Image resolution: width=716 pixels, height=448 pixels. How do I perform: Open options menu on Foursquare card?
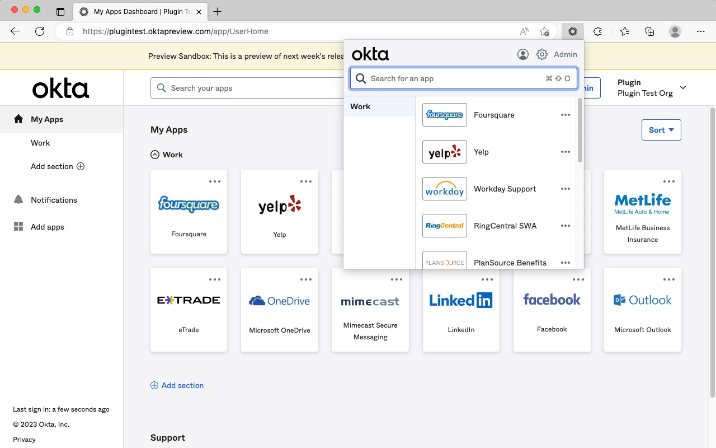click(215, 181)
